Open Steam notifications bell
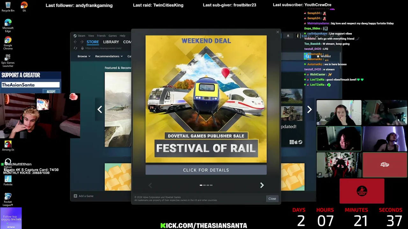 pyautogui.click(x=288, y=36)
